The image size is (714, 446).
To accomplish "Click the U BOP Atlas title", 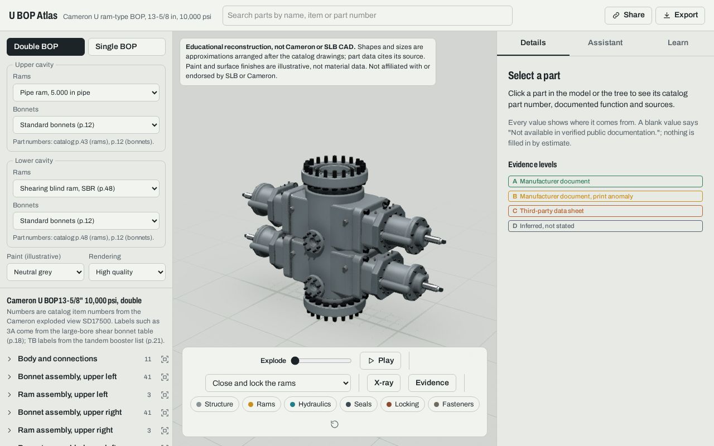I will pyautogui.click(x=33, y=16).
